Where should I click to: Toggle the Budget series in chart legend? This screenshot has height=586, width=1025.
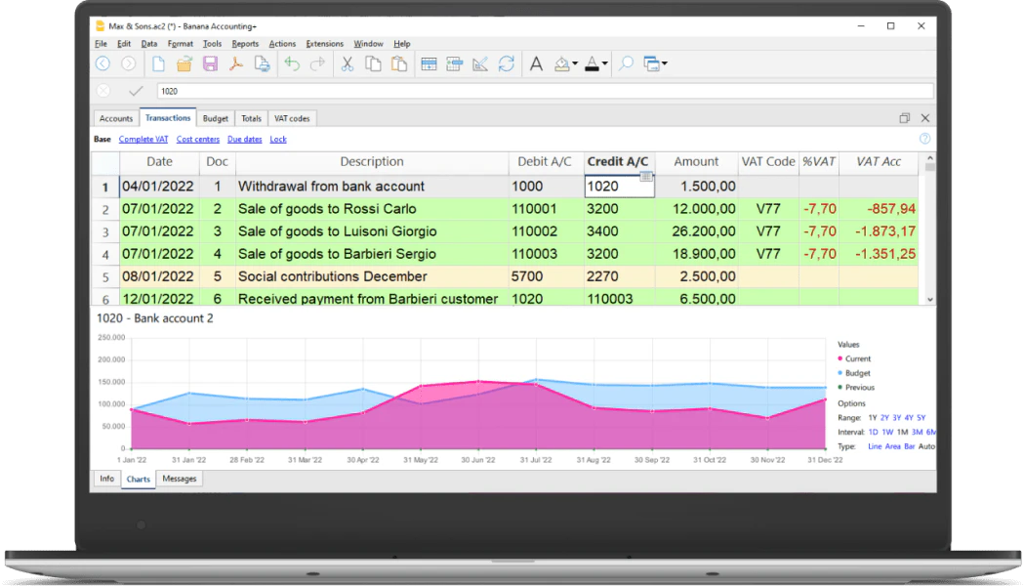(x=854, y=373)
